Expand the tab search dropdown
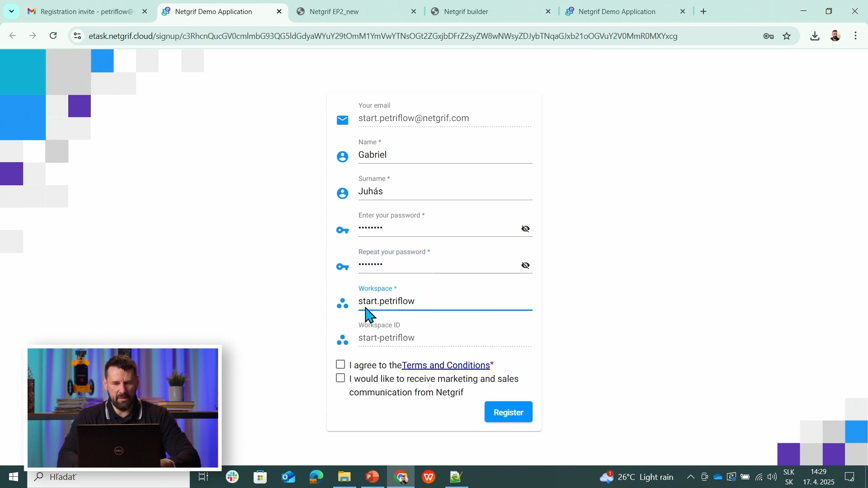 11,11
